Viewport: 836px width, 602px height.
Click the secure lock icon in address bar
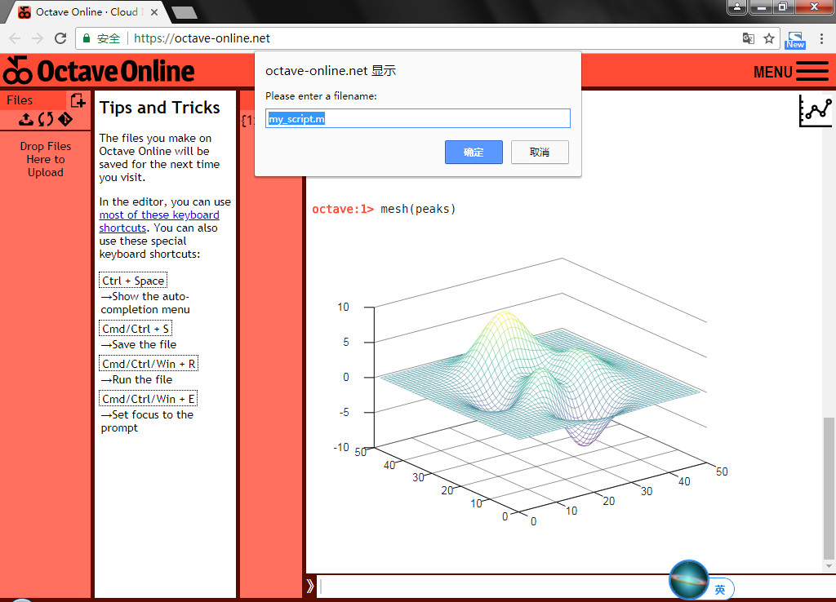[x=87, y=38]
